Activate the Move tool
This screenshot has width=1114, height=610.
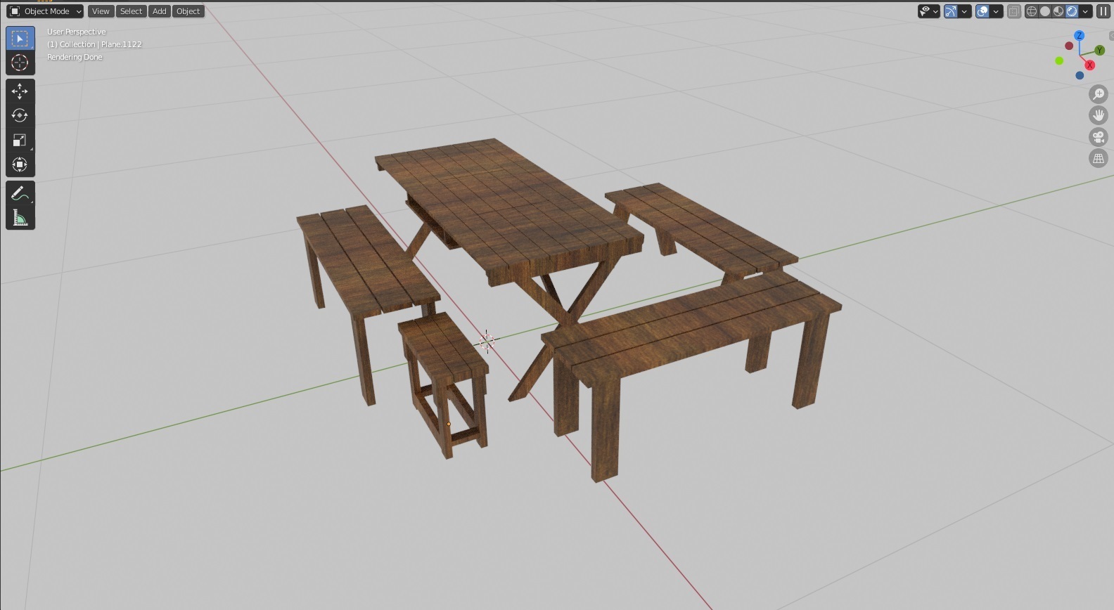click(x=20, y=91)
